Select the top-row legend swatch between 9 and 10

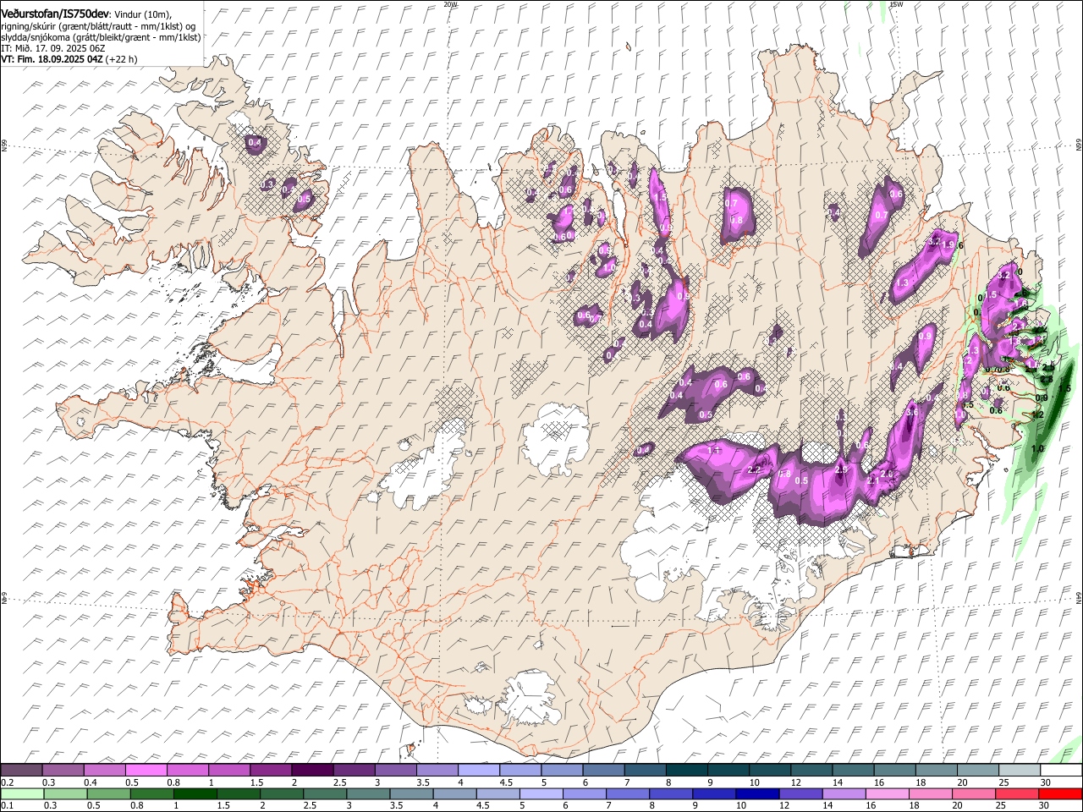[728, 771]
